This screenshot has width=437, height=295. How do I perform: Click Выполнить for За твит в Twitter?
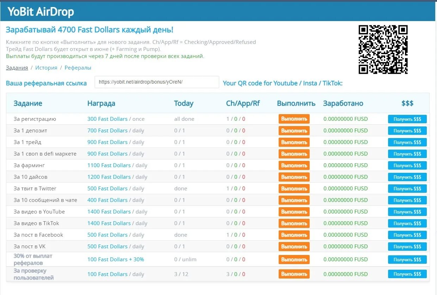point(294,189)
